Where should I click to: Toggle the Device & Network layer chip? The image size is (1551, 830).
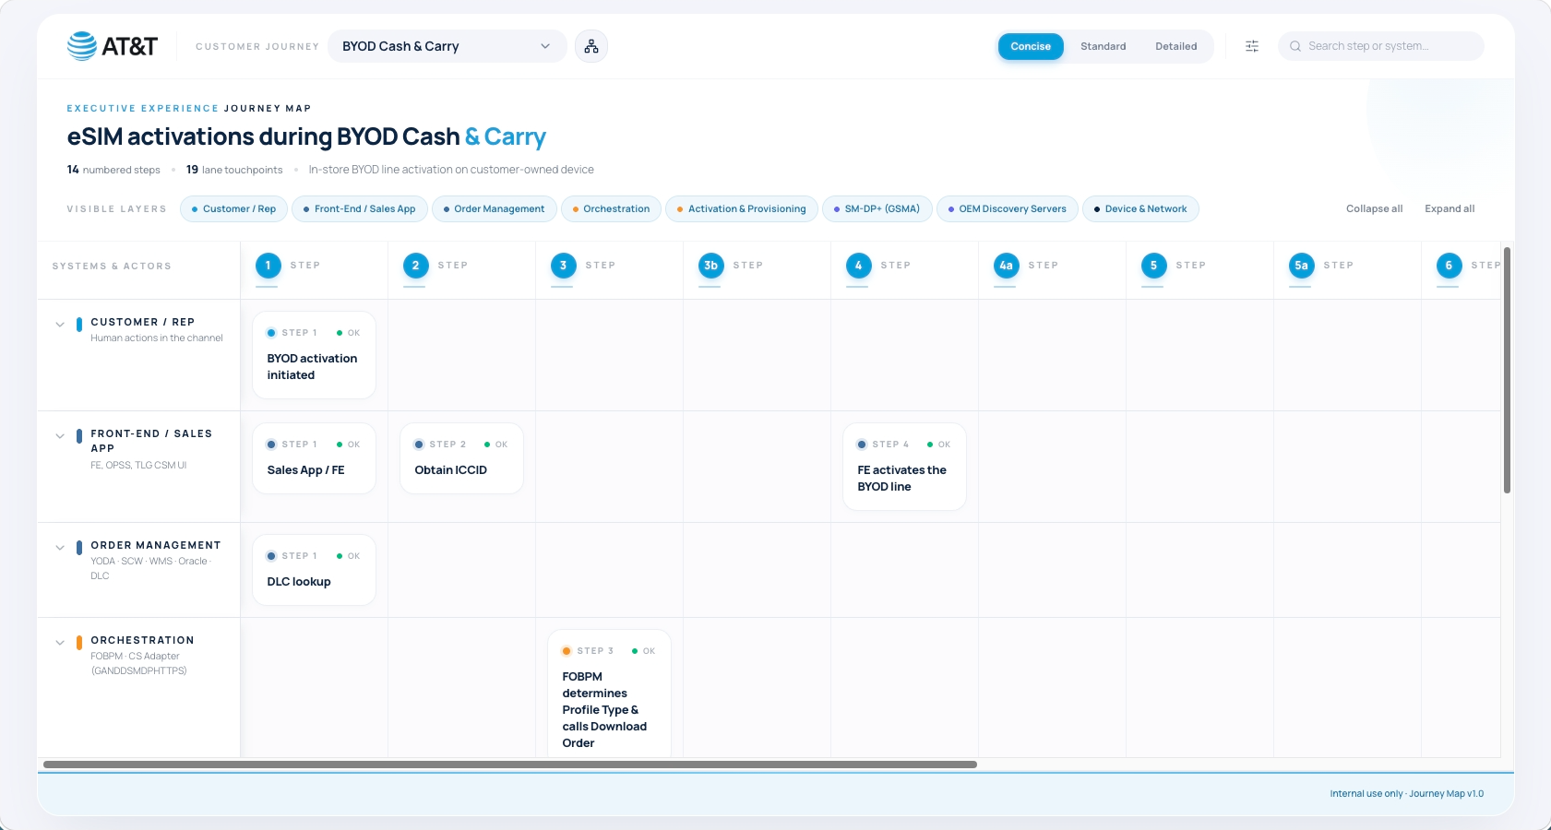pos(1140,209)
